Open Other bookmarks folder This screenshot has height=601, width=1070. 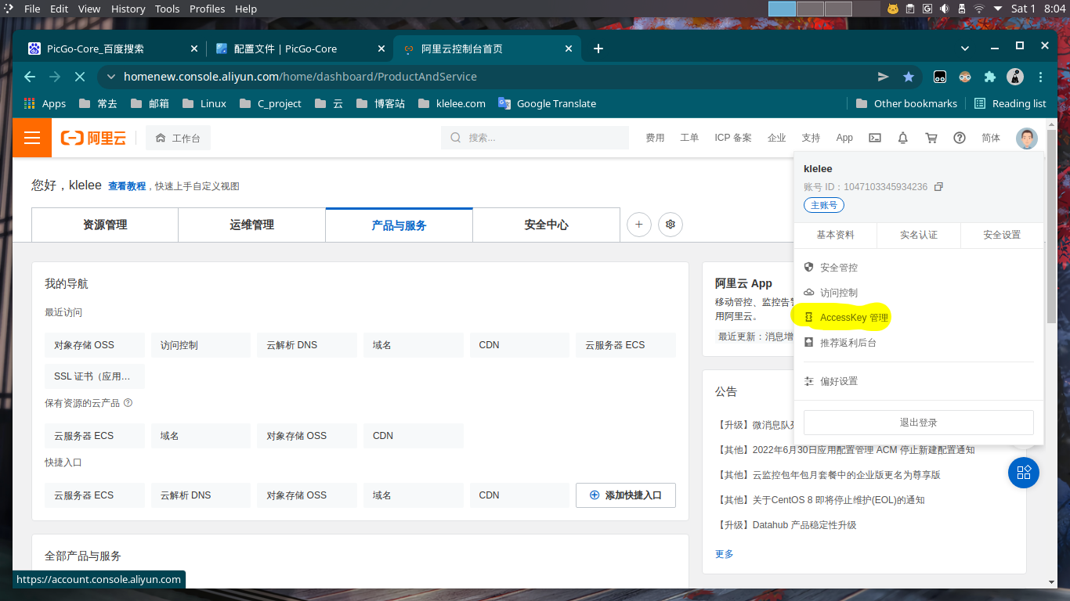pos(906,103)
